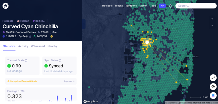The height and width of the screenshot is (104, 218).
Task: Select the Statistics tab
Action: [9, 46]
